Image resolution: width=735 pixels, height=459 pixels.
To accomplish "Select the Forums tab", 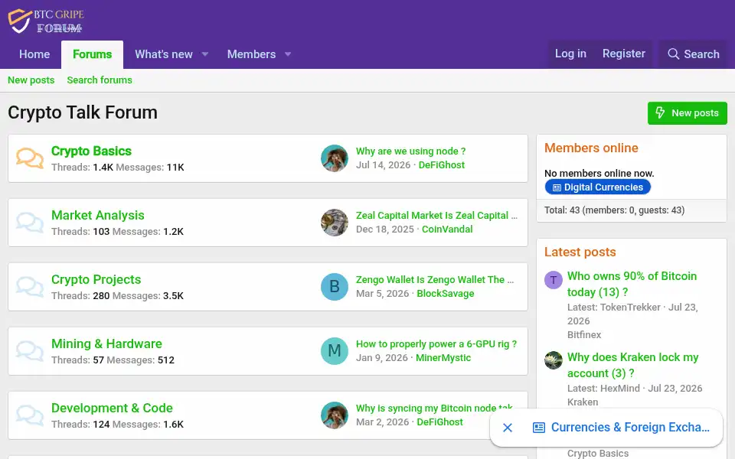I will point(93,54).
